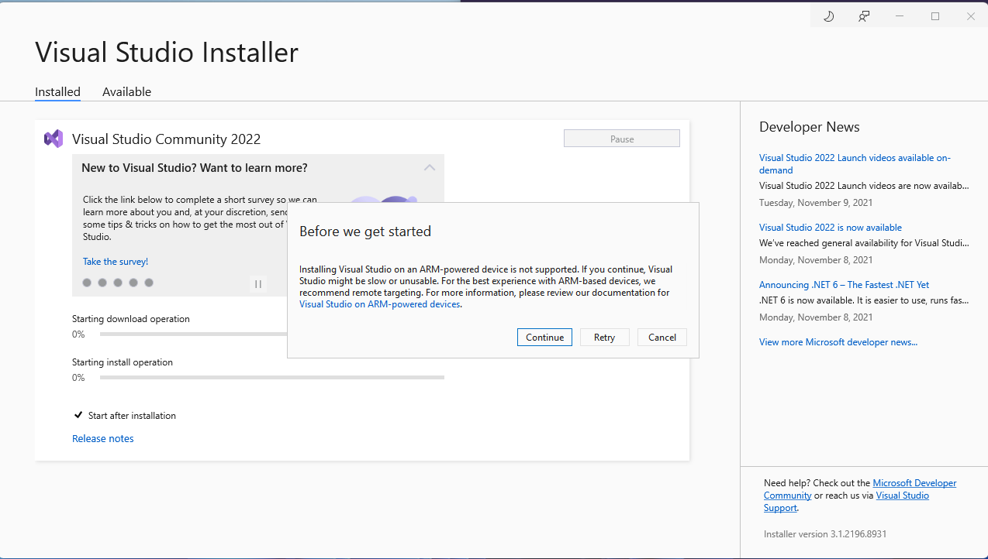Select the last carousel dot
The image size is (988, 559).
click(149, 283)
